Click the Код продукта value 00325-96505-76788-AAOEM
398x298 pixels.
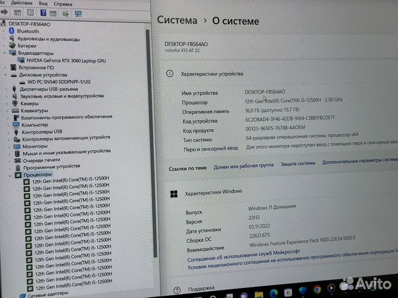click(275, 128)
